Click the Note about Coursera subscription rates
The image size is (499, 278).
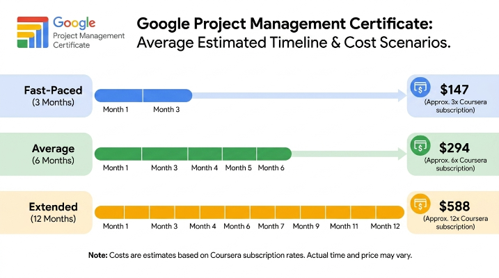(250, 255)
